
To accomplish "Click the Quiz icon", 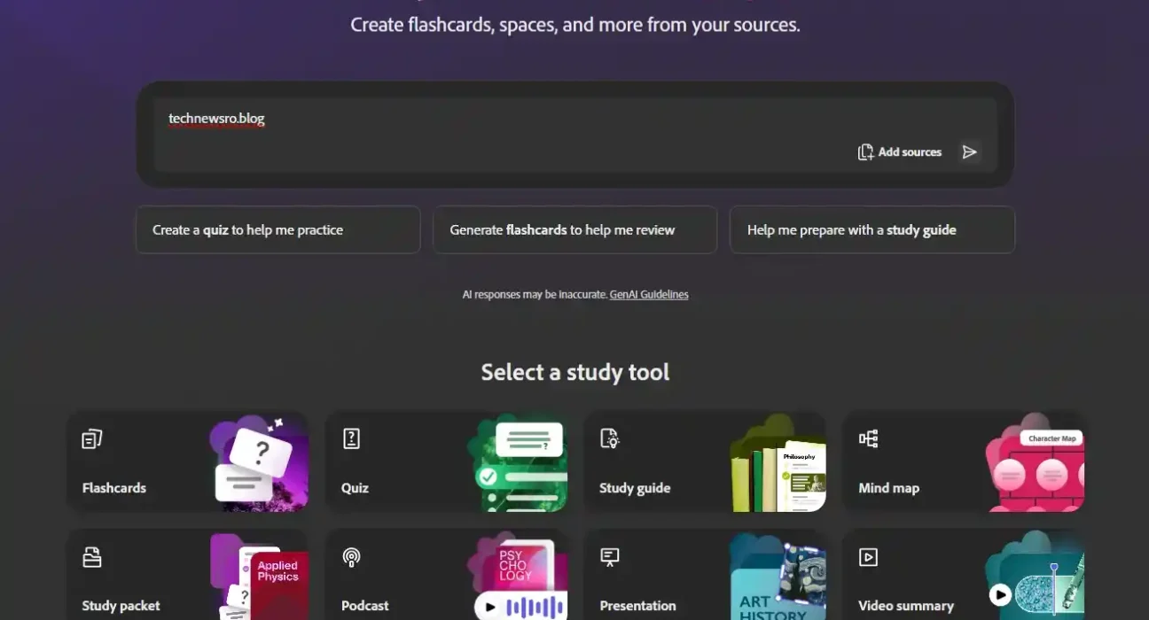I will pyautogui.click(x=351, y=438).
